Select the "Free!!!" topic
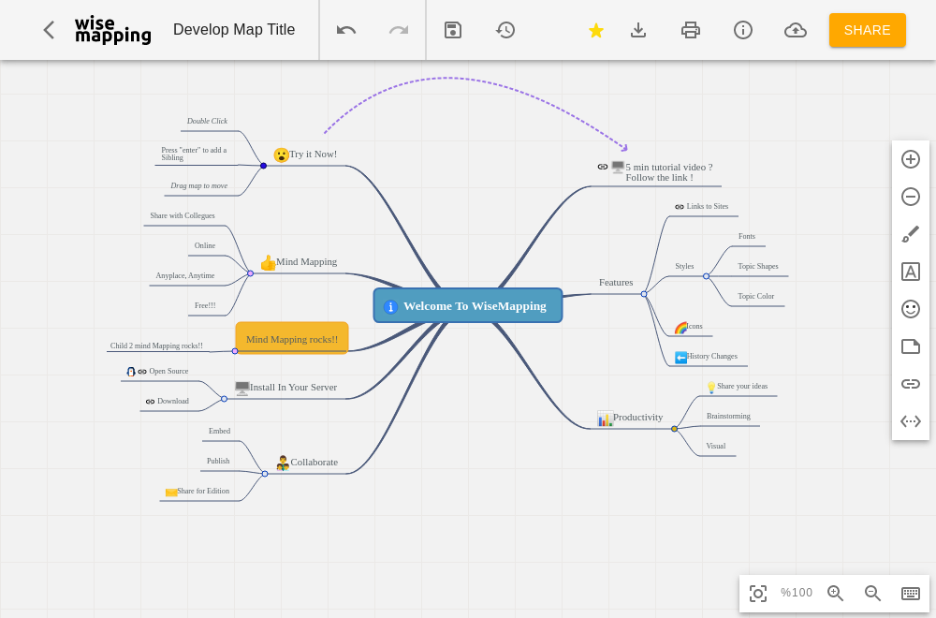This screenshot has height=618, width=936. click(x=205, y=305)
